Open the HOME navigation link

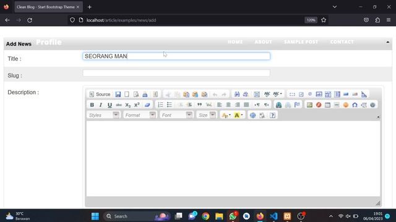235,42
